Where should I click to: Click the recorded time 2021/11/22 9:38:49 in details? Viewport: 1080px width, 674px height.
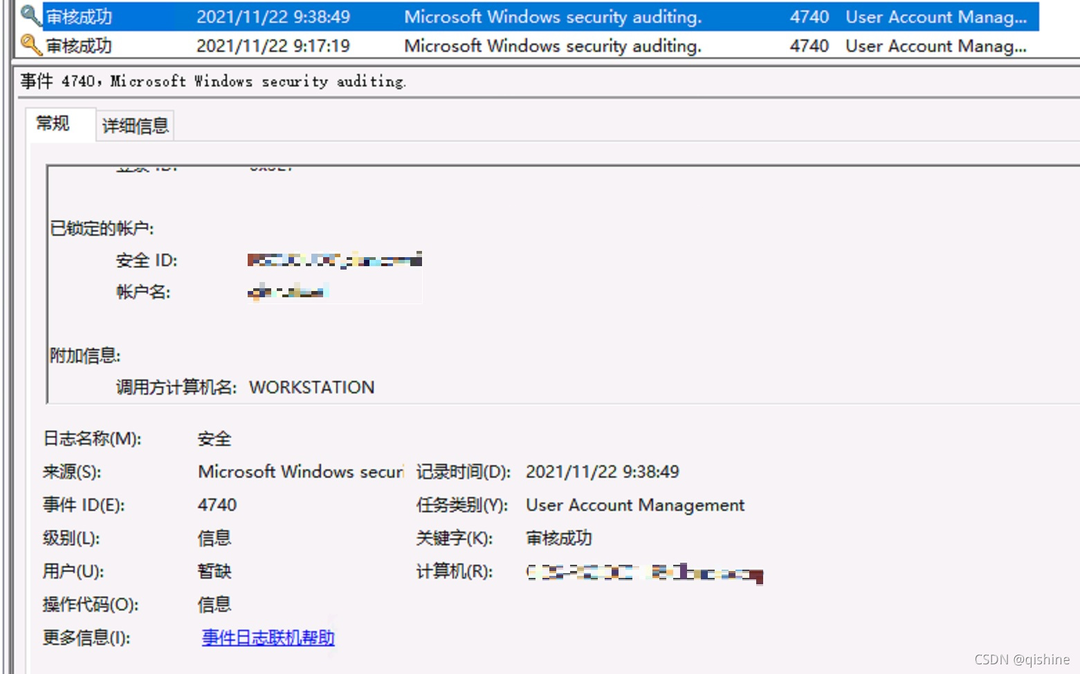(603, 471)
